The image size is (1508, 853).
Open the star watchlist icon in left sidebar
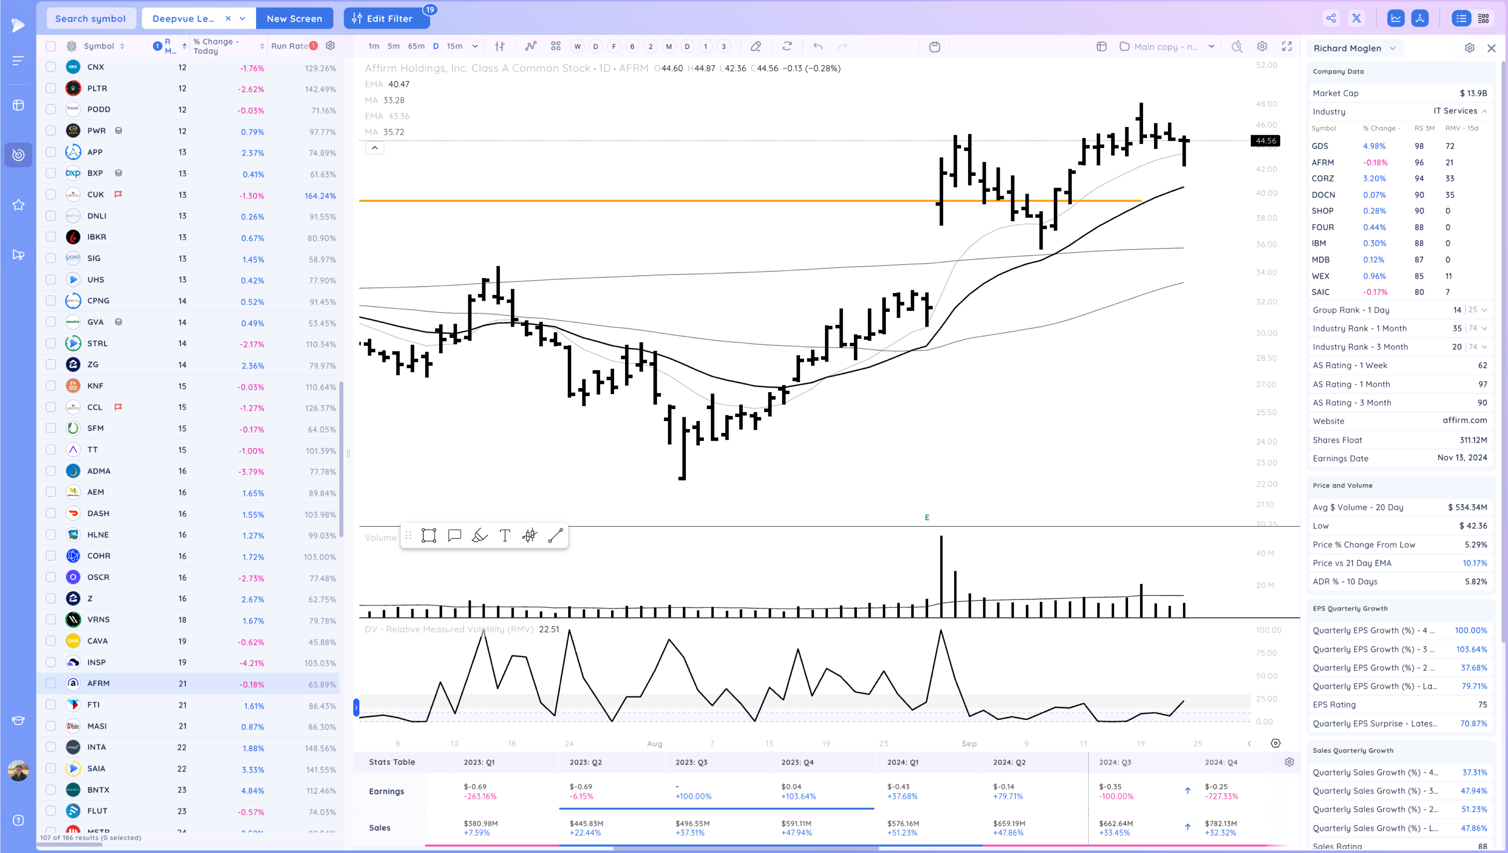[x=18, y=205]
